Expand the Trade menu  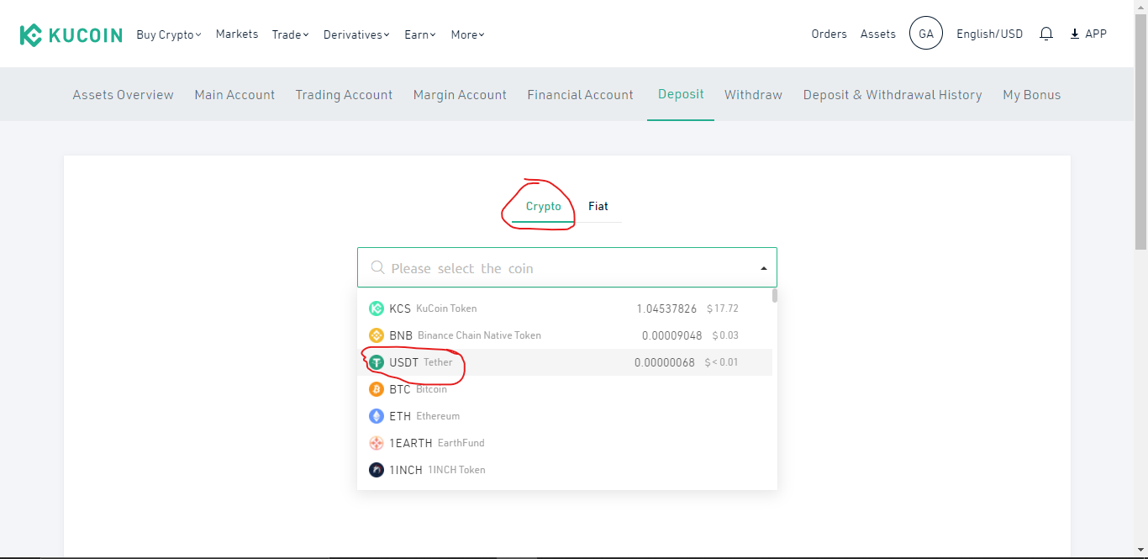click(x=291, y=34)
